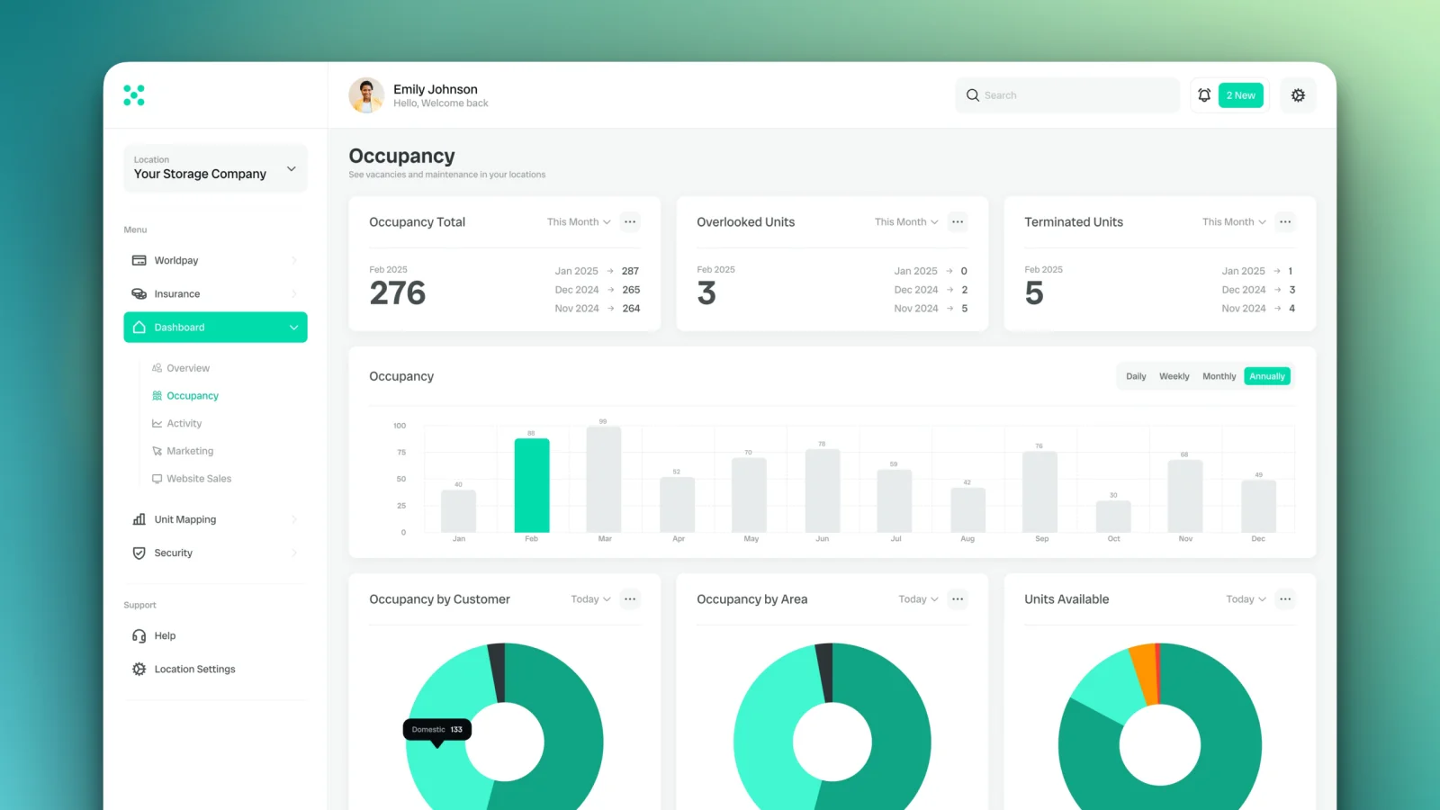Open This Month dropdown on Occupancy Total
The width and height of the screenshot is (1440, 810).
pos(579,222)
